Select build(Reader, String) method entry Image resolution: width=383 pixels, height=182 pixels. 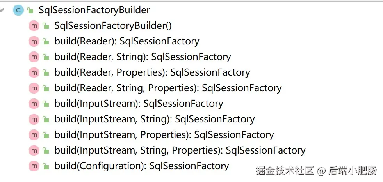tap(143, 57)
